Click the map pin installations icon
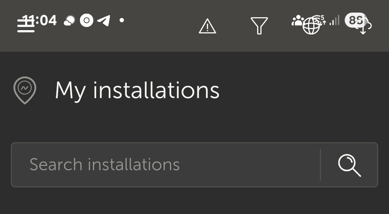Image resolution: width=389 pixels, height=214 pixels. pos(25,90)
